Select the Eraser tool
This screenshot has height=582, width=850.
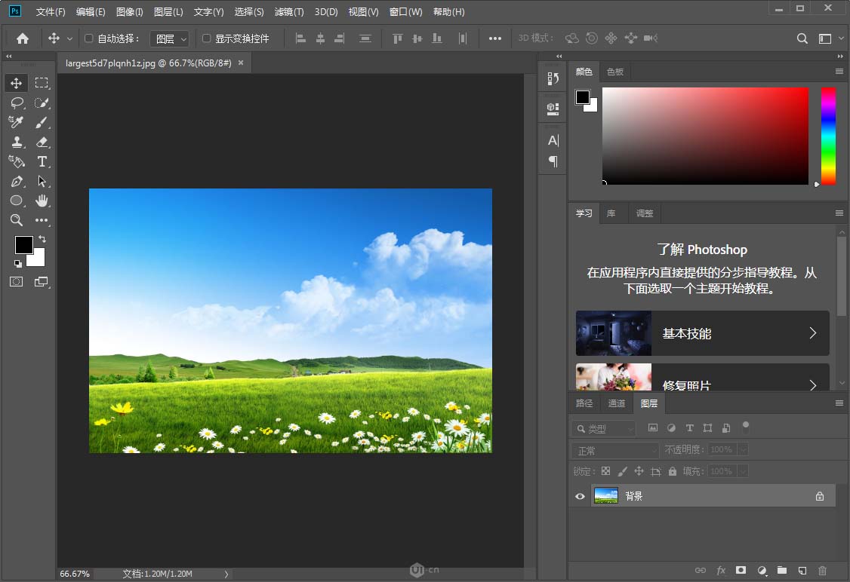coord(42,142)
